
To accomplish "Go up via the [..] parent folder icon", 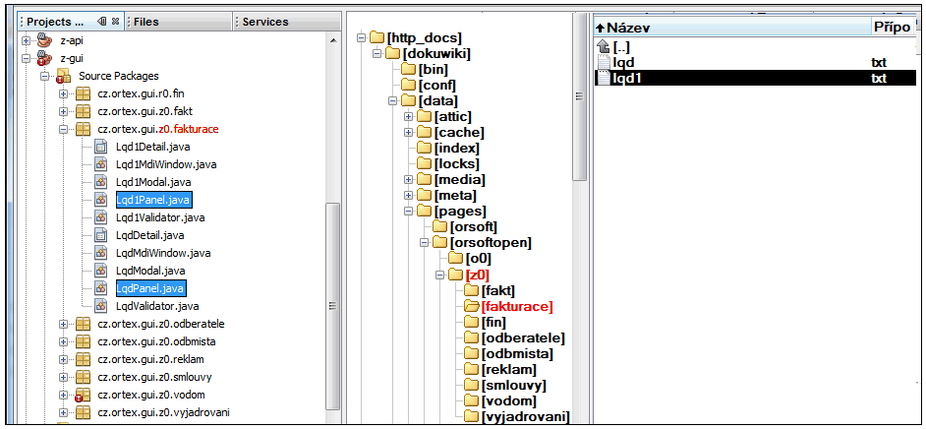I will pos(604,47).
